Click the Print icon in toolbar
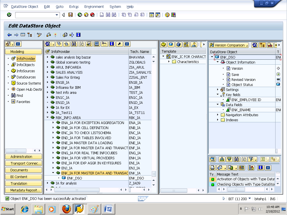287x215 pixels. coord(102,15)
